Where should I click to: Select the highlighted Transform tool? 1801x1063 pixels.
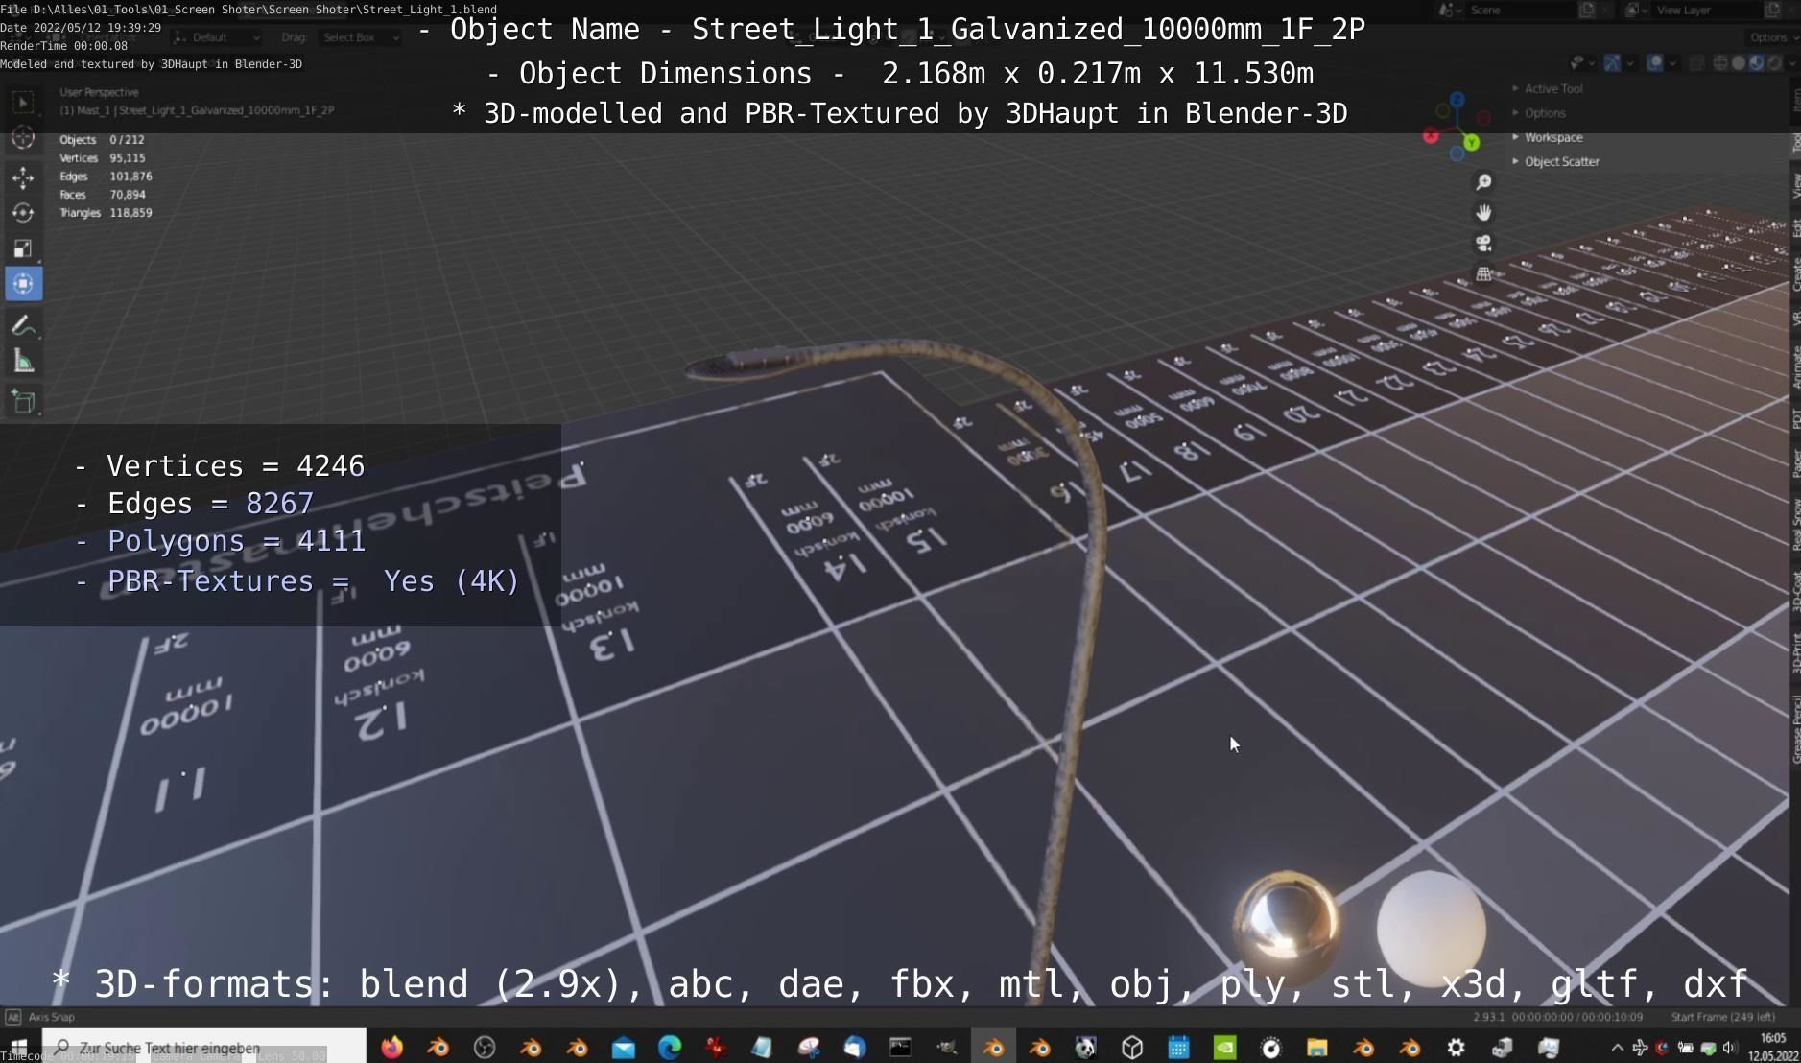coord(23,284)
